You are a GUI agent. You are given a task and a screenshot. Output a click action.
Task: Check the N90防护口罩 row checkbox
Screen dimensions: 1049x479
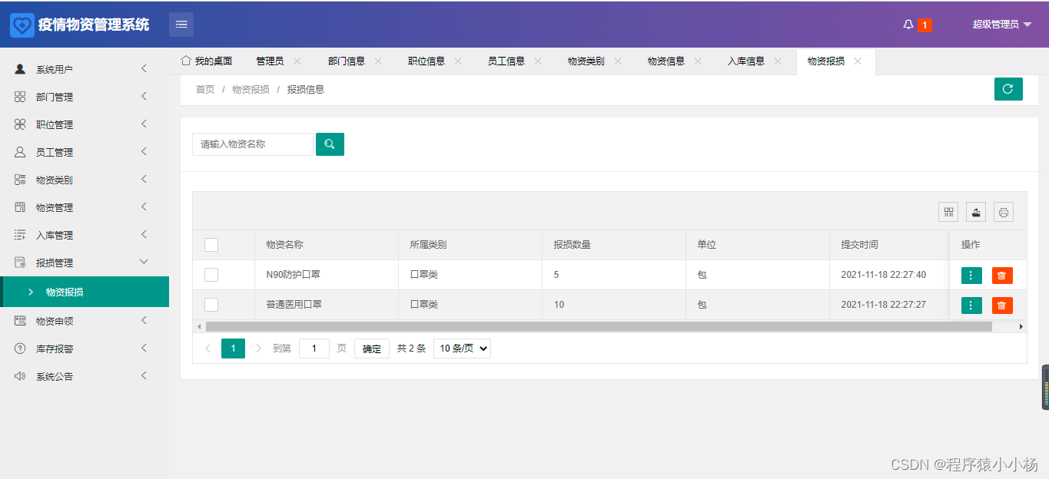[x=211, y=275]
